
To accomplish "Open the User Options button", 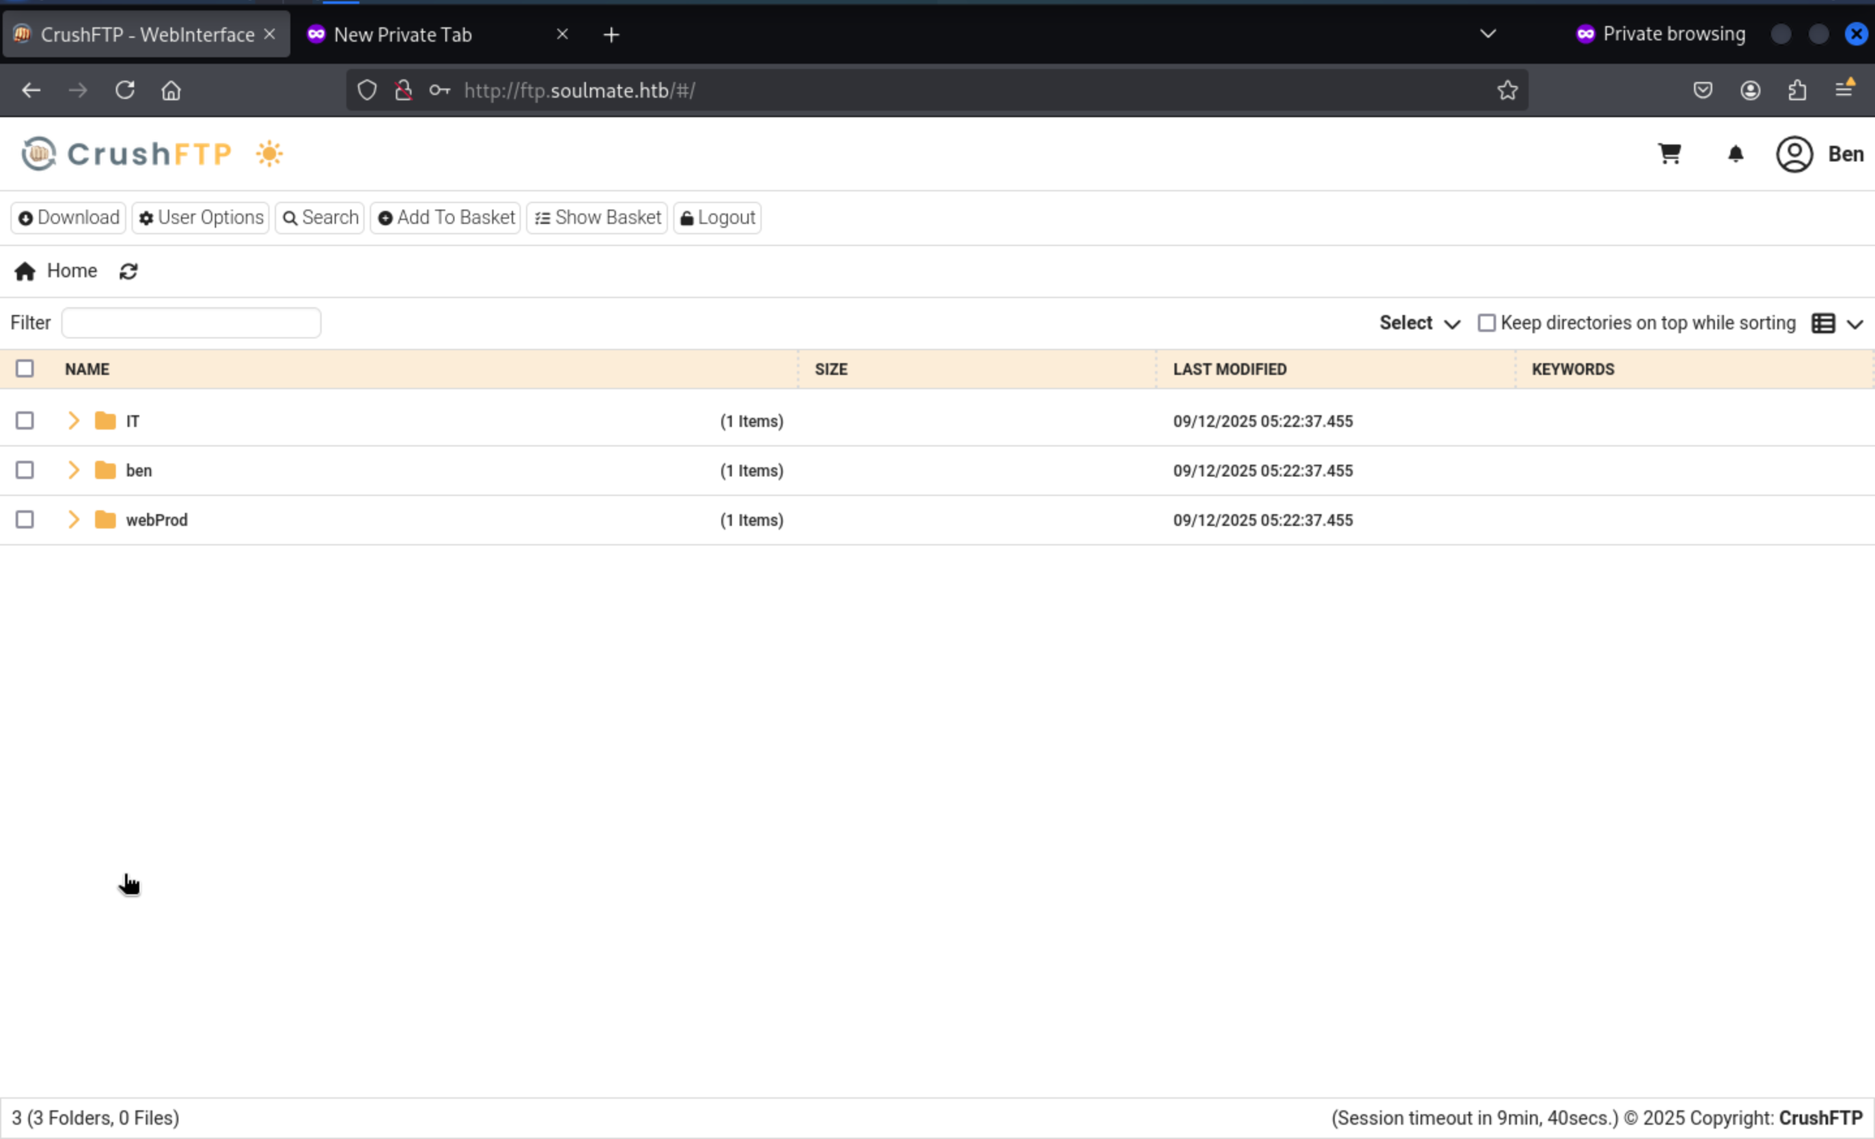I will tap(201, 217).
